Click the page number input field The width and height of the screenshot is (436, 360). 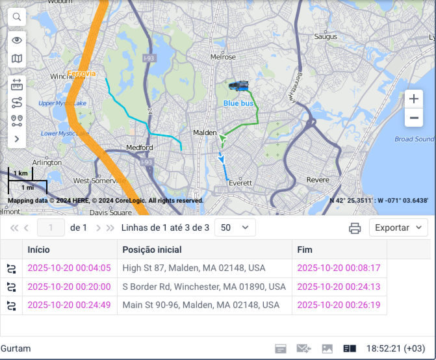pyautogui.click(x=51, y=227)
